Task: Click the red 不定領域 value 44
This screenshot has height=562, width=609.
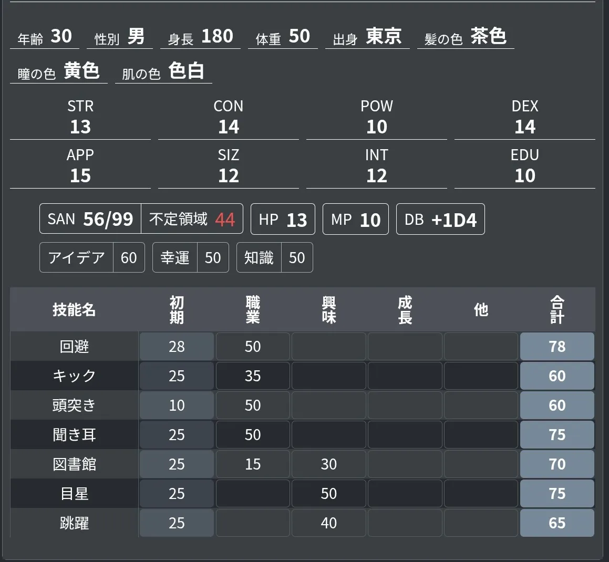Action: pos(225,220)
